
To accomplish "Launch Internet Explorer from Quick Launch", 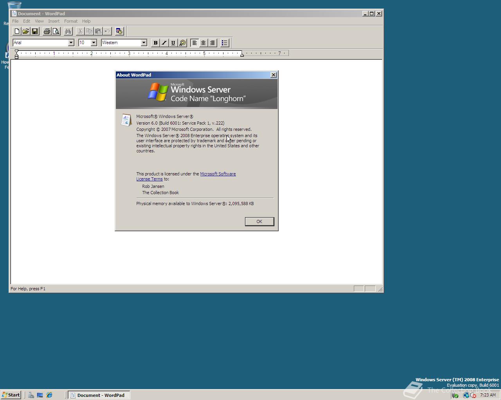I will (49, 395).
